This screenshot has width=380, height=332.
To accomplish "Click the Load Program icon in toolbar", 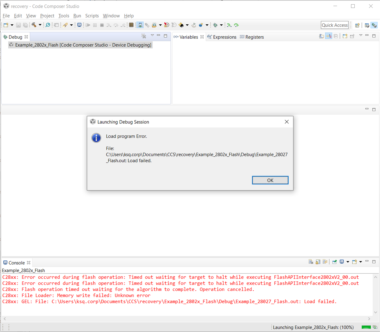I will click(154, 25).
